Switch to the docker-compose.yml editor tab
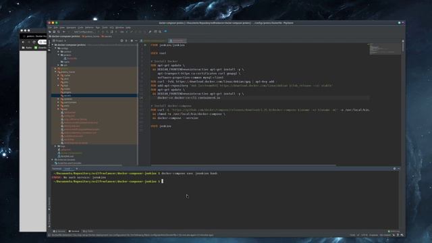This screenshot has height=243, width=432. (153, 40)
